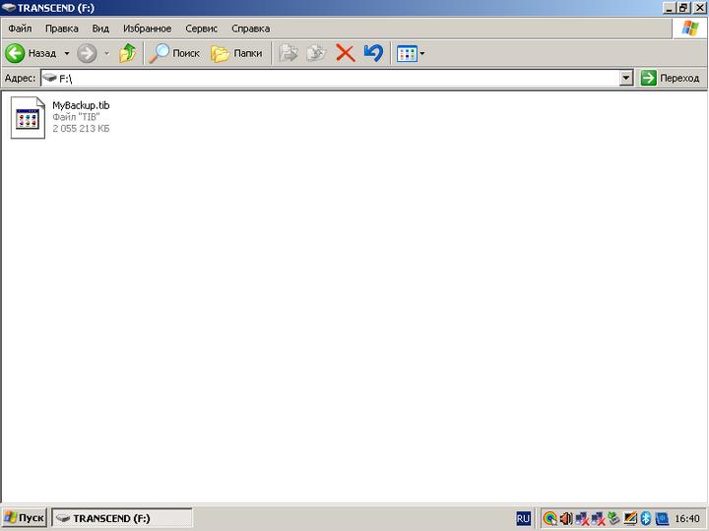Select the MyBackup.tib file icon

pos(28,117)
